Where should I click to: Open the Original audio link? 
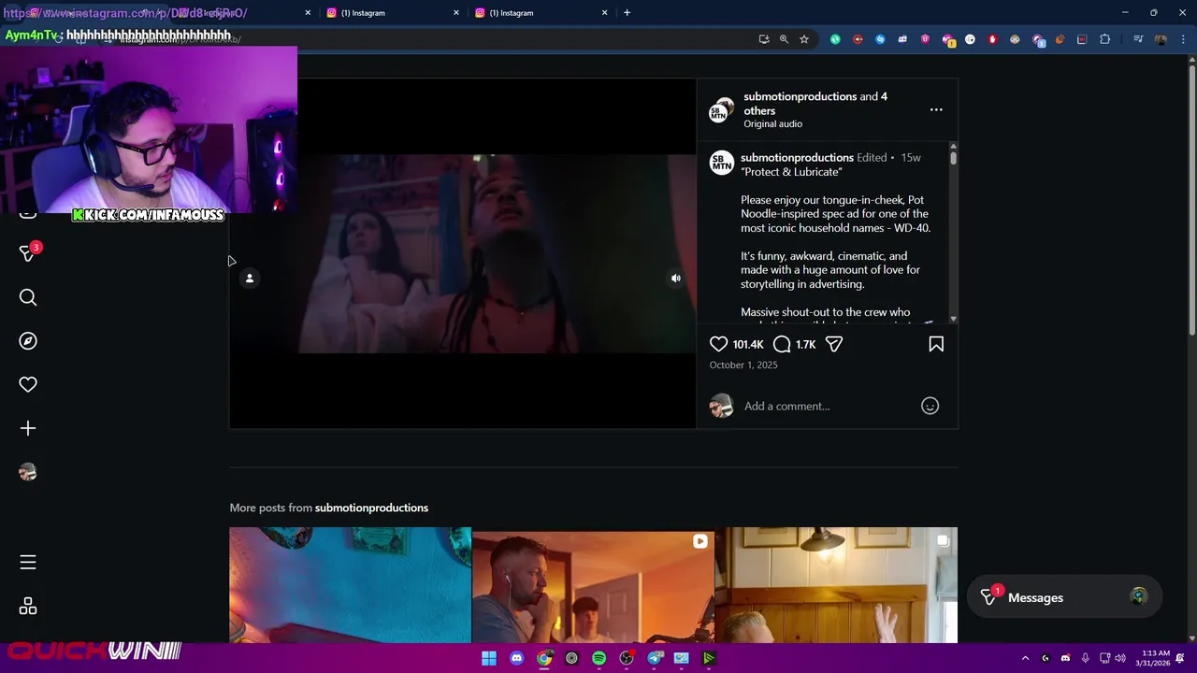tap(772, 123)
